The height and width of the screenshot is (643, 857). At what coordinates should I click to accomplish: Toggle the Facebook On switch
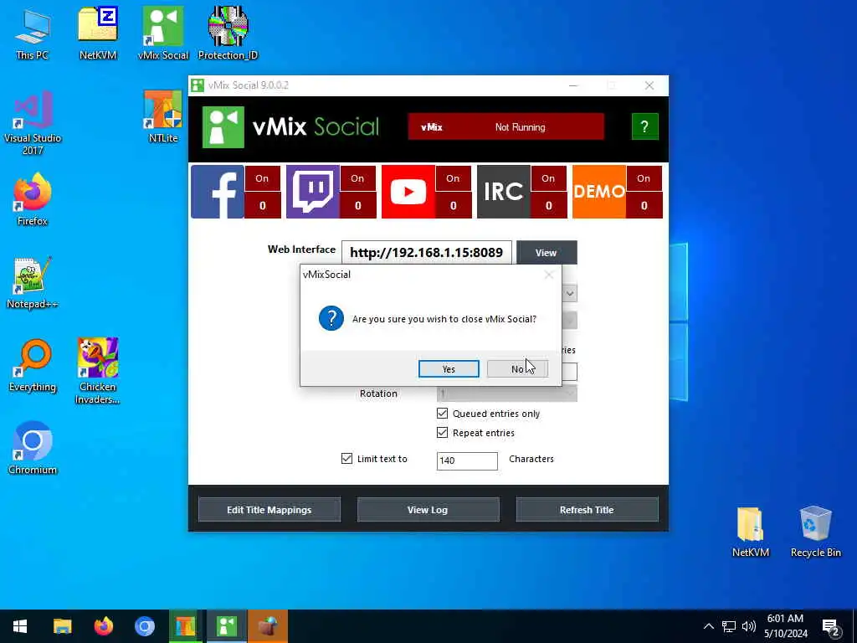point(262,178)
